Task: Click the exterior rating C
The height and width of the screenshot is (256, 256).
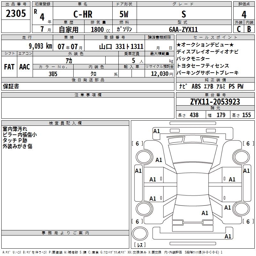Action: click(239, 29)
